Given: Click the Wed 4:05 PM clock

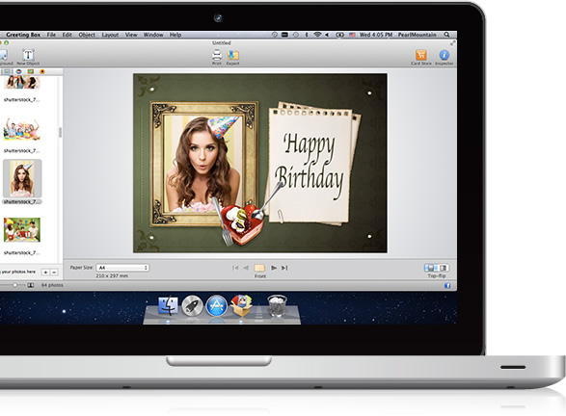Looking at the screenshot, I should pos(375,35).
